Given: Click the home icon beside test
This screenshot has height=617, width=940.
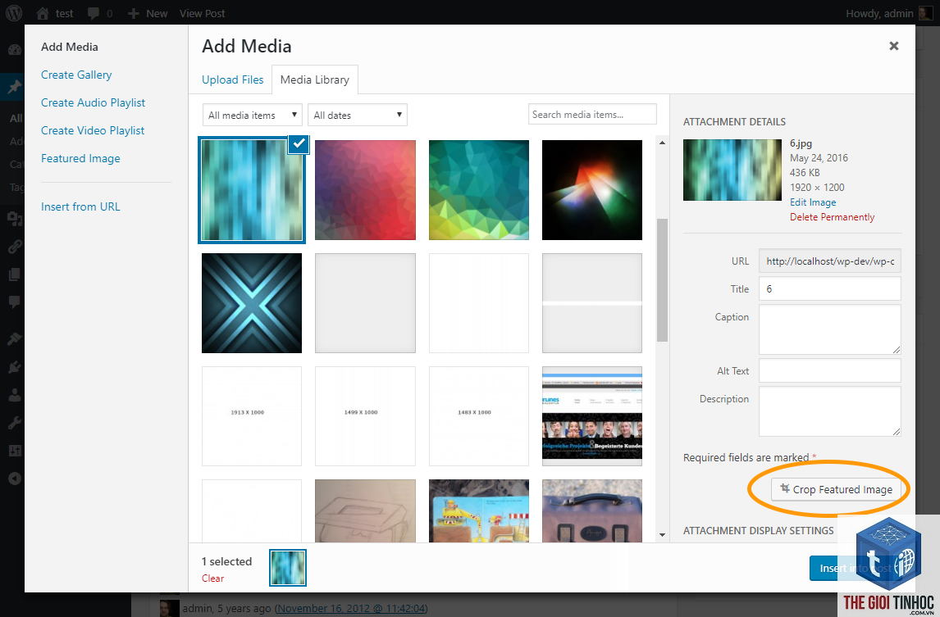Looking at the screenshot, I should (x=43, y=13).
